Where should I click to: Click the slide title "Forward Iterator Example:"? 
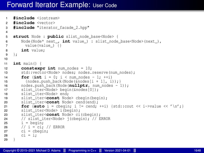(49, 5)
